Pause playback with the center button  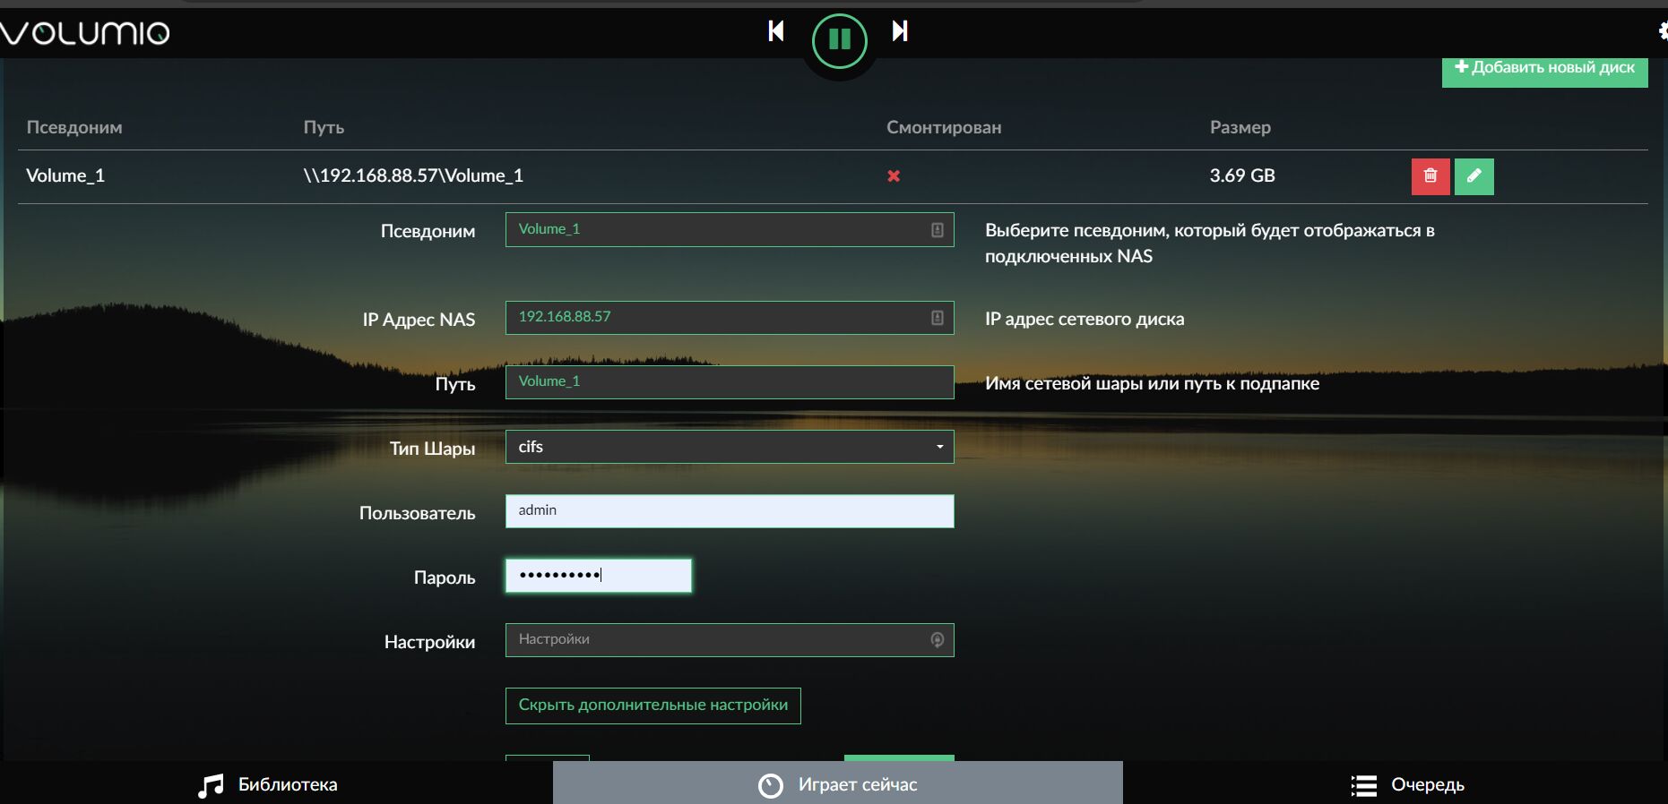pyautogui.click(x=839, y=40)
